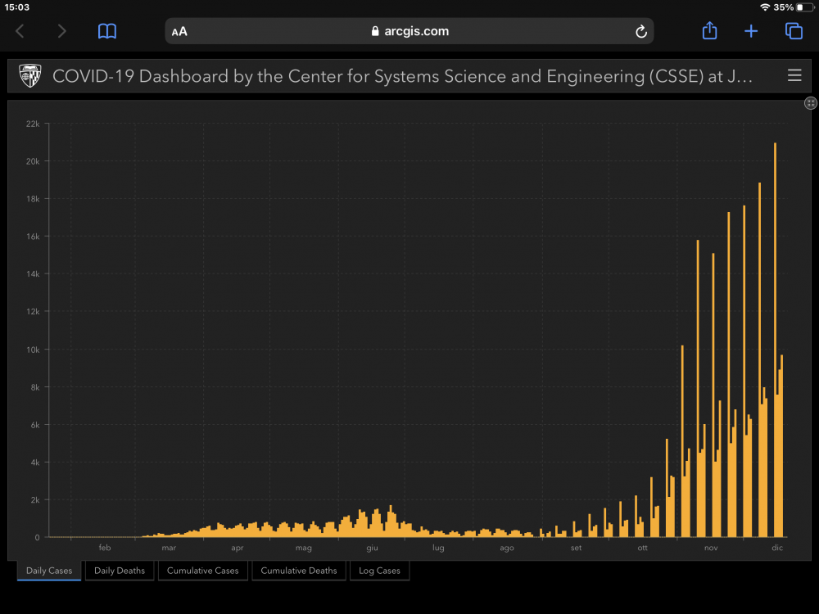Image resolution: width=819 pixels, height=614 pixels.
Task: Switch to the Cumulative Cases tab
Action: pos(202,571)
